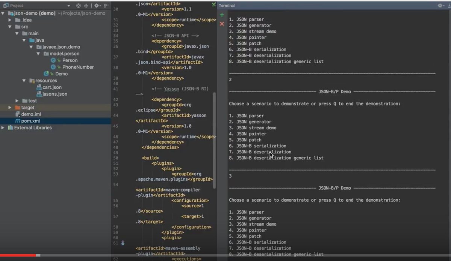Click the blue java source folder icon

(x=32, y=40)
